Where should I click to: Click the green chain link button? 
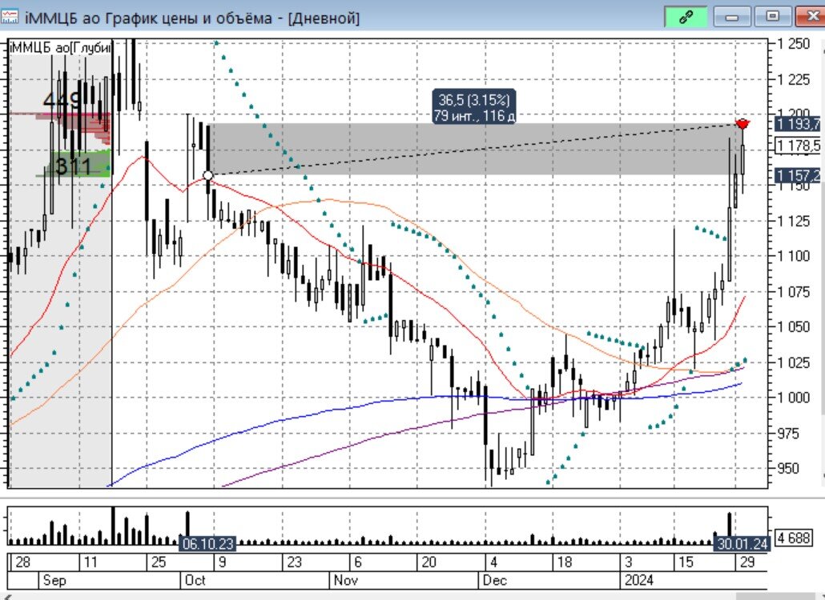[686, 17]
